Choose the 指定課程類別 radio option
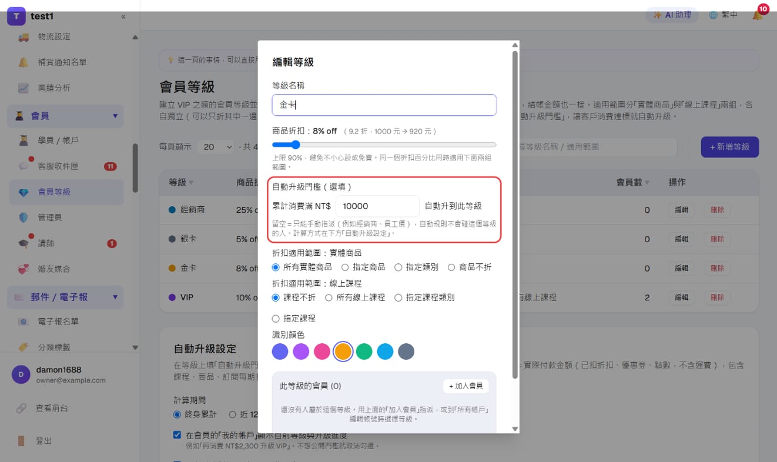Screen dimensions: 777x462 (x=398, y=297)
